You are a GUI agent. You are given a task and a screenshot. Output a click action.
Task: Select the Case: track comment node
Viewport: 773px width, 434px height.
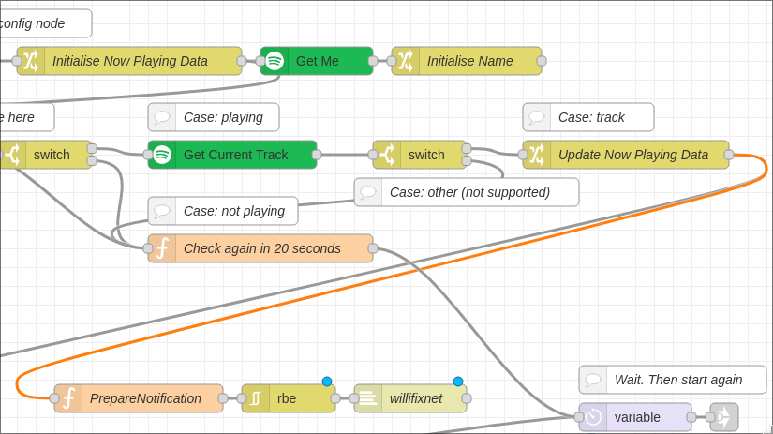tap(588, 117)
